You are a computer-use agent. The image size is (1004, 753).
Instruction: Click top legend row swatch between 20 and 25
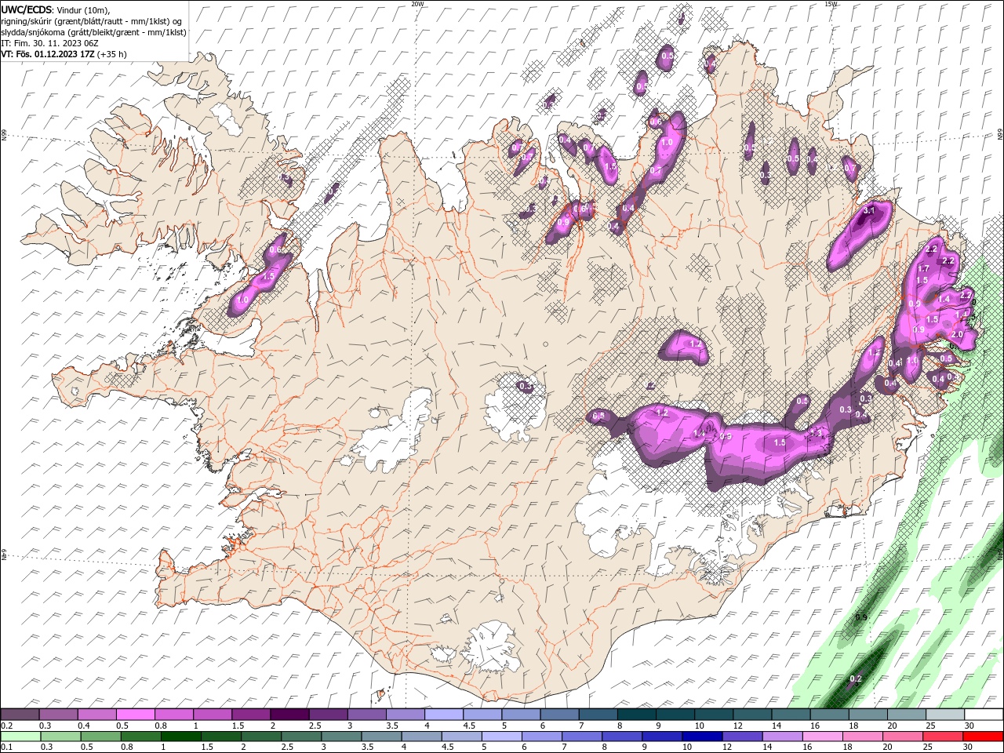[907, 715]
